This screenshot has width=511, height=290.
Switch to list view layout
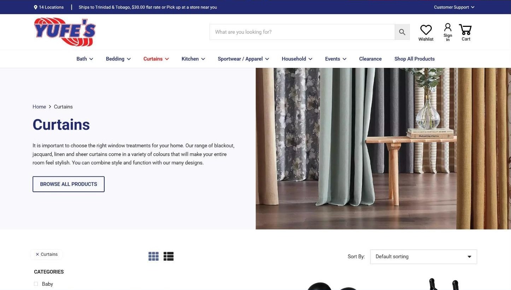click(x=169, y=256)
